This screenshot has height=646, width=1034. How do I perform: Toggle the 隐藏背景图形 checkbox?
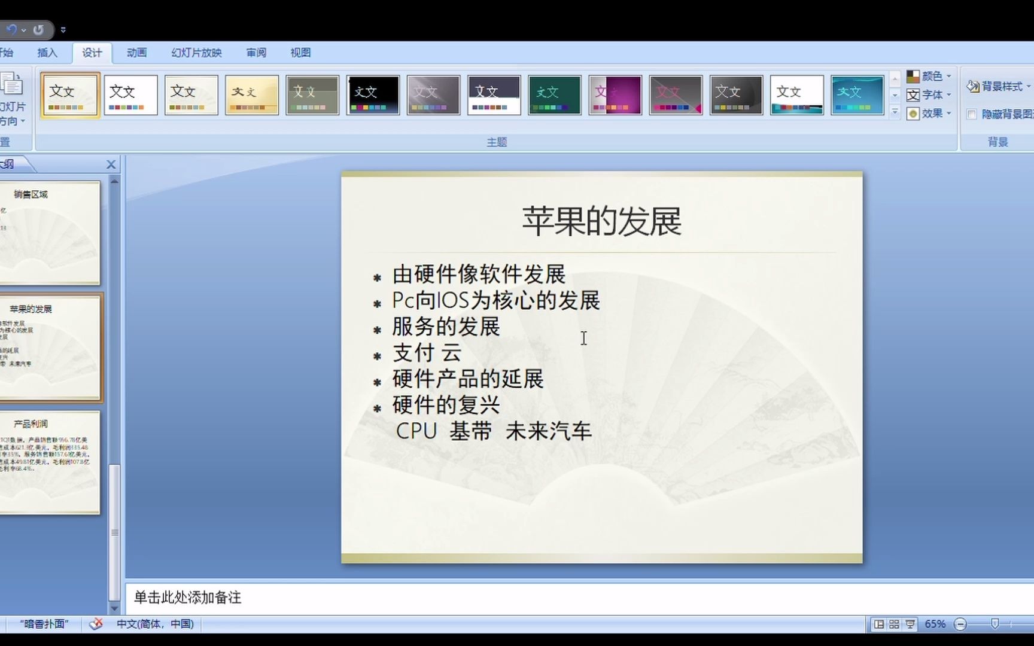coord(972,114)
